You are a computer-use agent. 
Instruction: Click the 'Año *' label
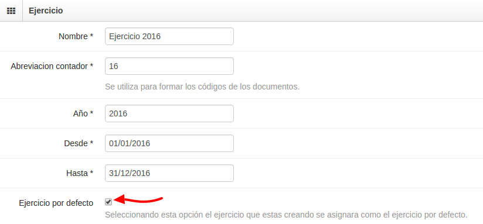[x=83, y=113]
